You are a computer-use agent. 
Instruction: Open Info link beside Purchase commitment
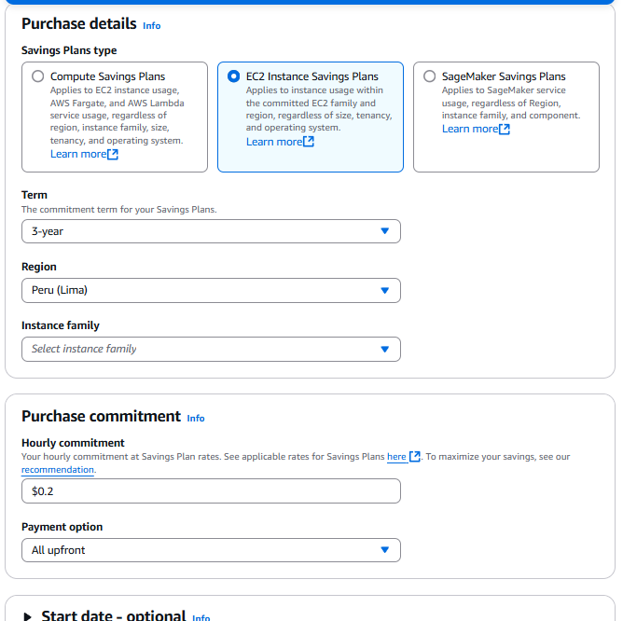196,419
